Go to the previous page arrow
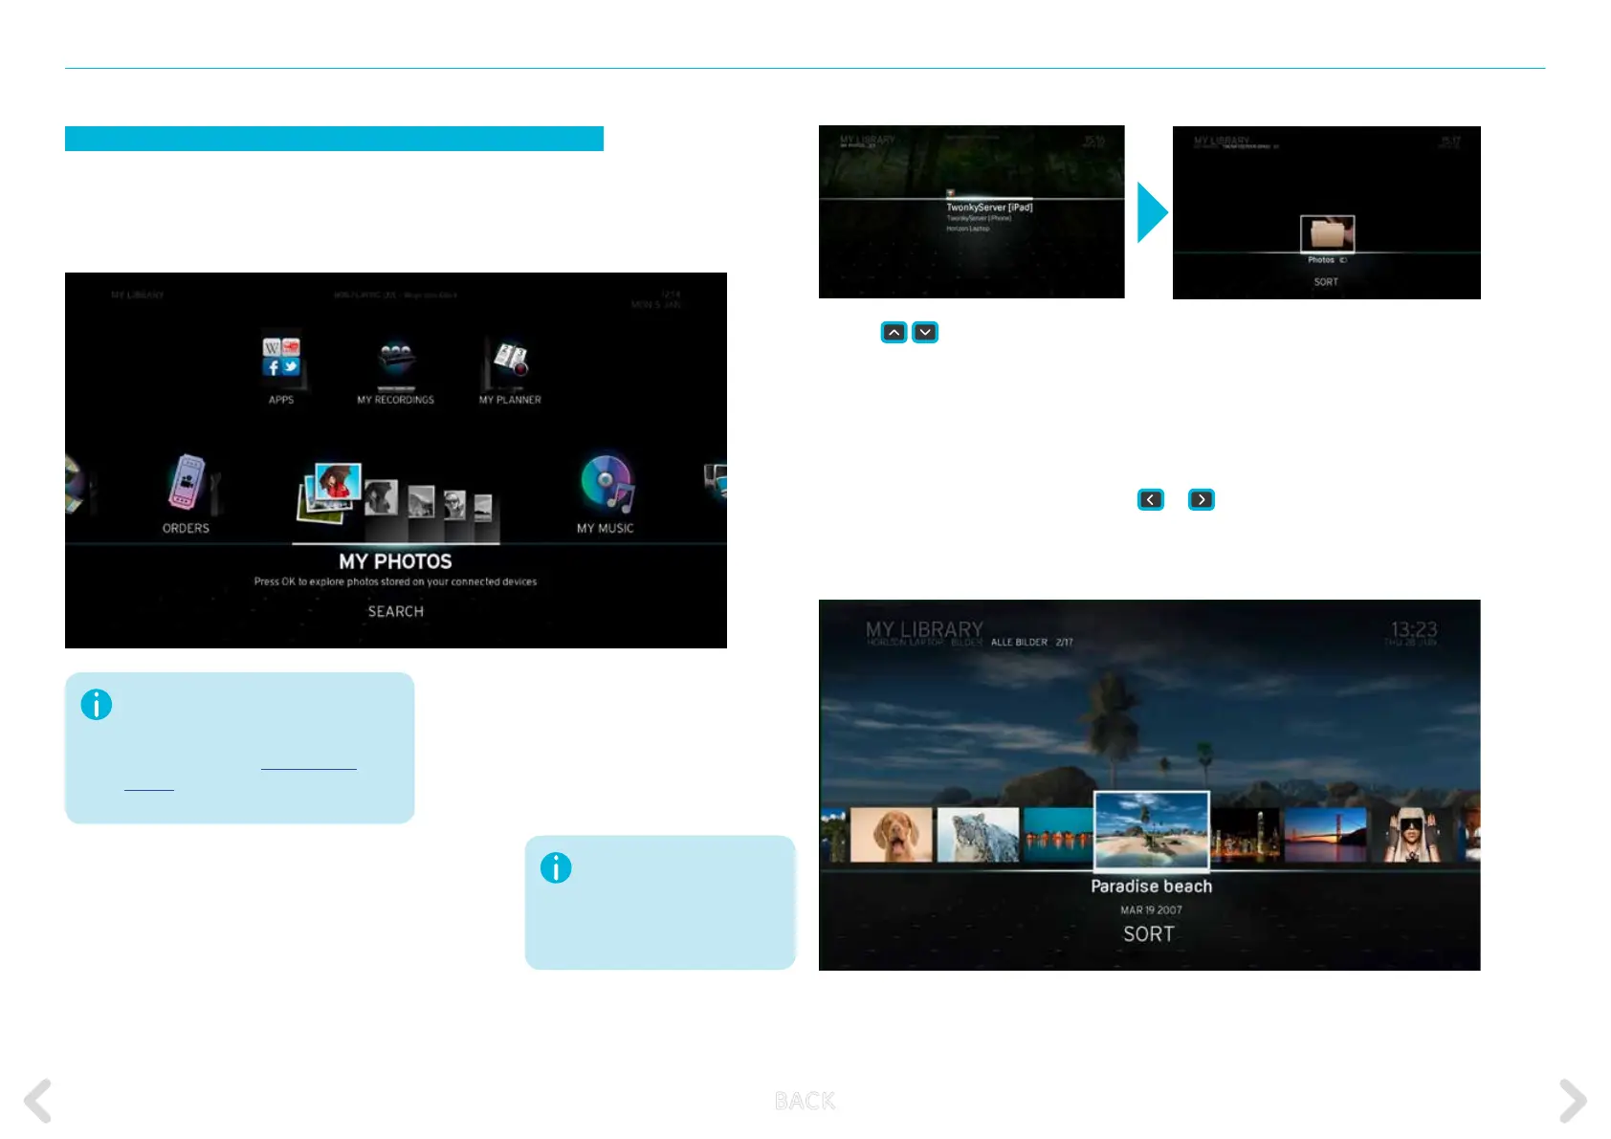This screenshot has width=1611, height=1139. coord(38,1101)
